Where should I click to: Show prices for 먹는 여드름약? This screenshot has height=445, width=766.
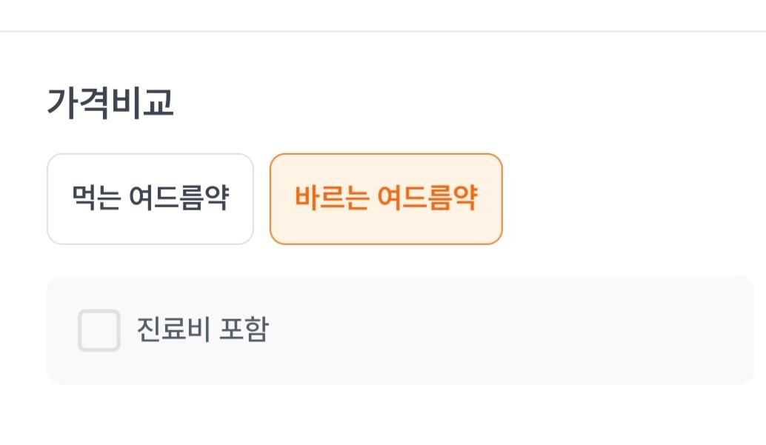150,199
